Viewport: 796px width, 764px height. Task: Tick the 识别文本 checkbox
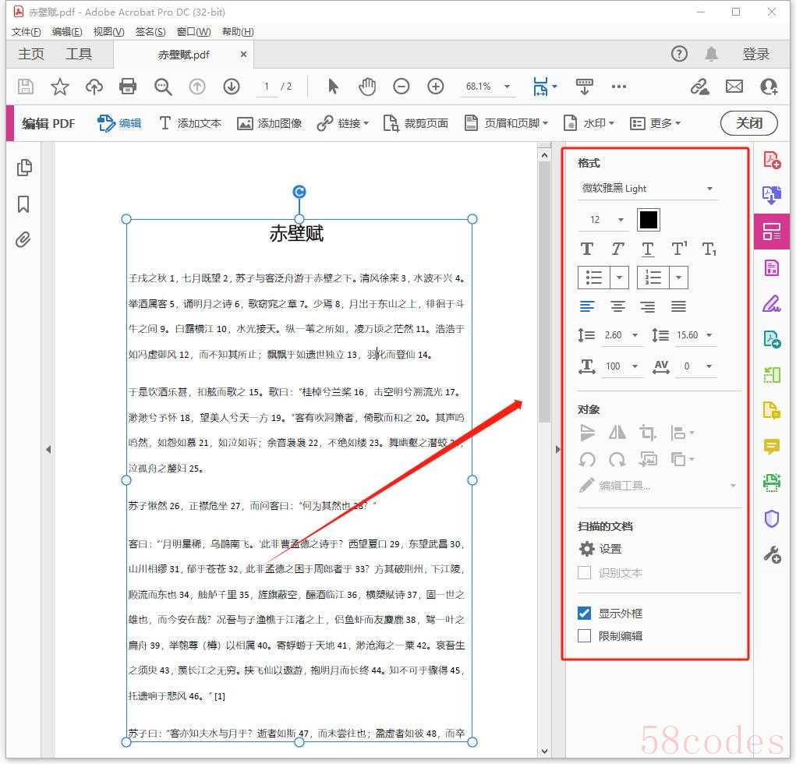tap(585, 573)
